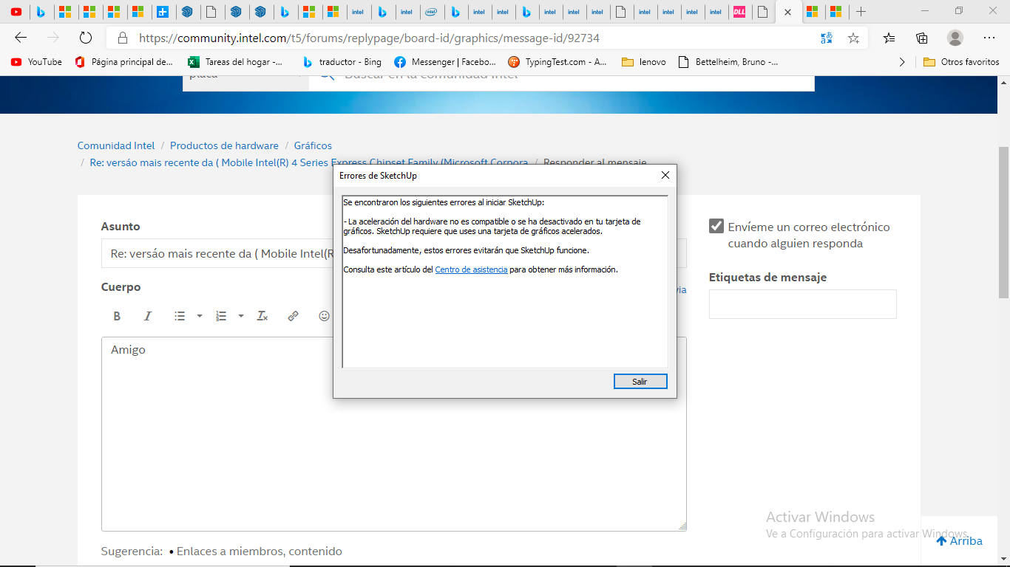Expand the numbered list style dropdown
This screenshot has height=567, width=1010.
pyautogui.click(x=241, y=316)
